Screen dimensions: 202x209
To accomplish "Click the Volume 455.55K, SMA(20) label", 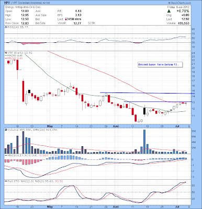I will pos(33,130).
